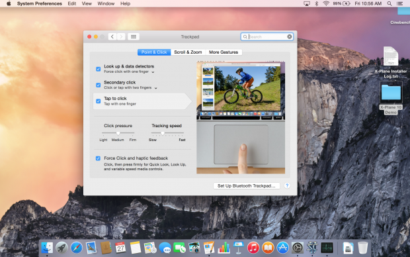Open the Apple menu

[9, 3]
